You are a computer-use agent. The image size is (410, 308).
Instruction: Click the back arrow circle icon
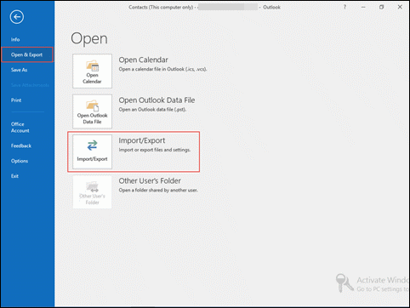tap(17, 17)
